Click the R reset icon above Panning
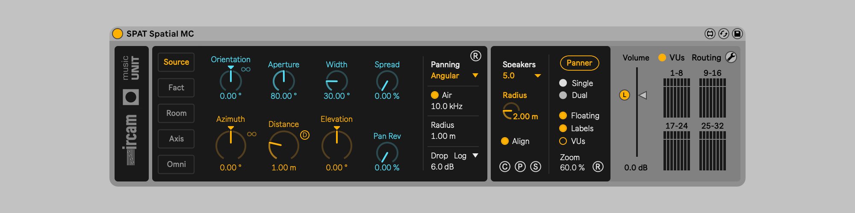 point(476,56)
